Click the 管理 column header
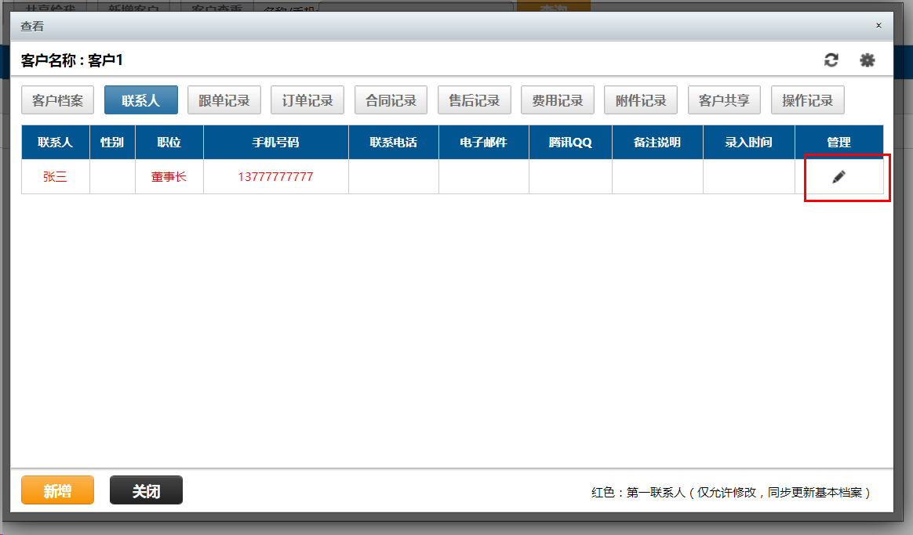Image resolution: width=913 pixels, height=535 pixels. pos(839,143)
